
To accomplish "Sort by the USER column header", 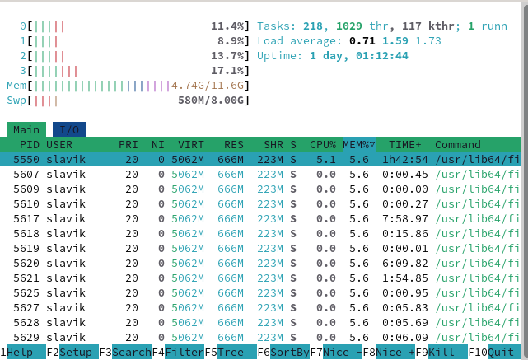I will pos(59,144).
